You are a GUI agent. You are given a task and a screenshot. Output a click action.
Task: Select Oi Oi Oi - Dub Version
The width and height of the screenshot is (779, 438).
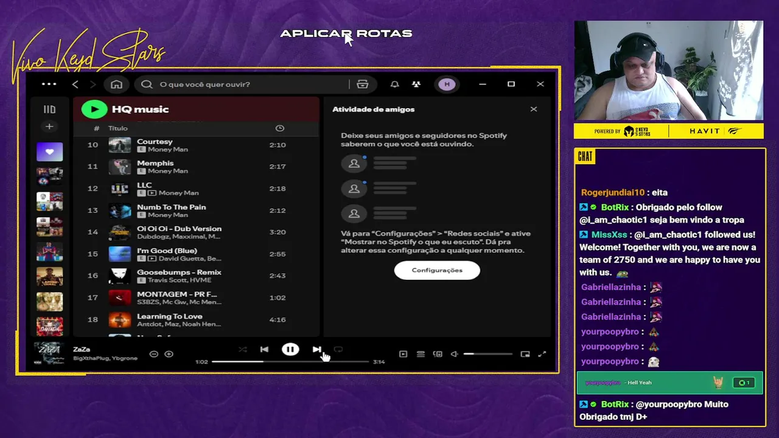tap(196, 232)
